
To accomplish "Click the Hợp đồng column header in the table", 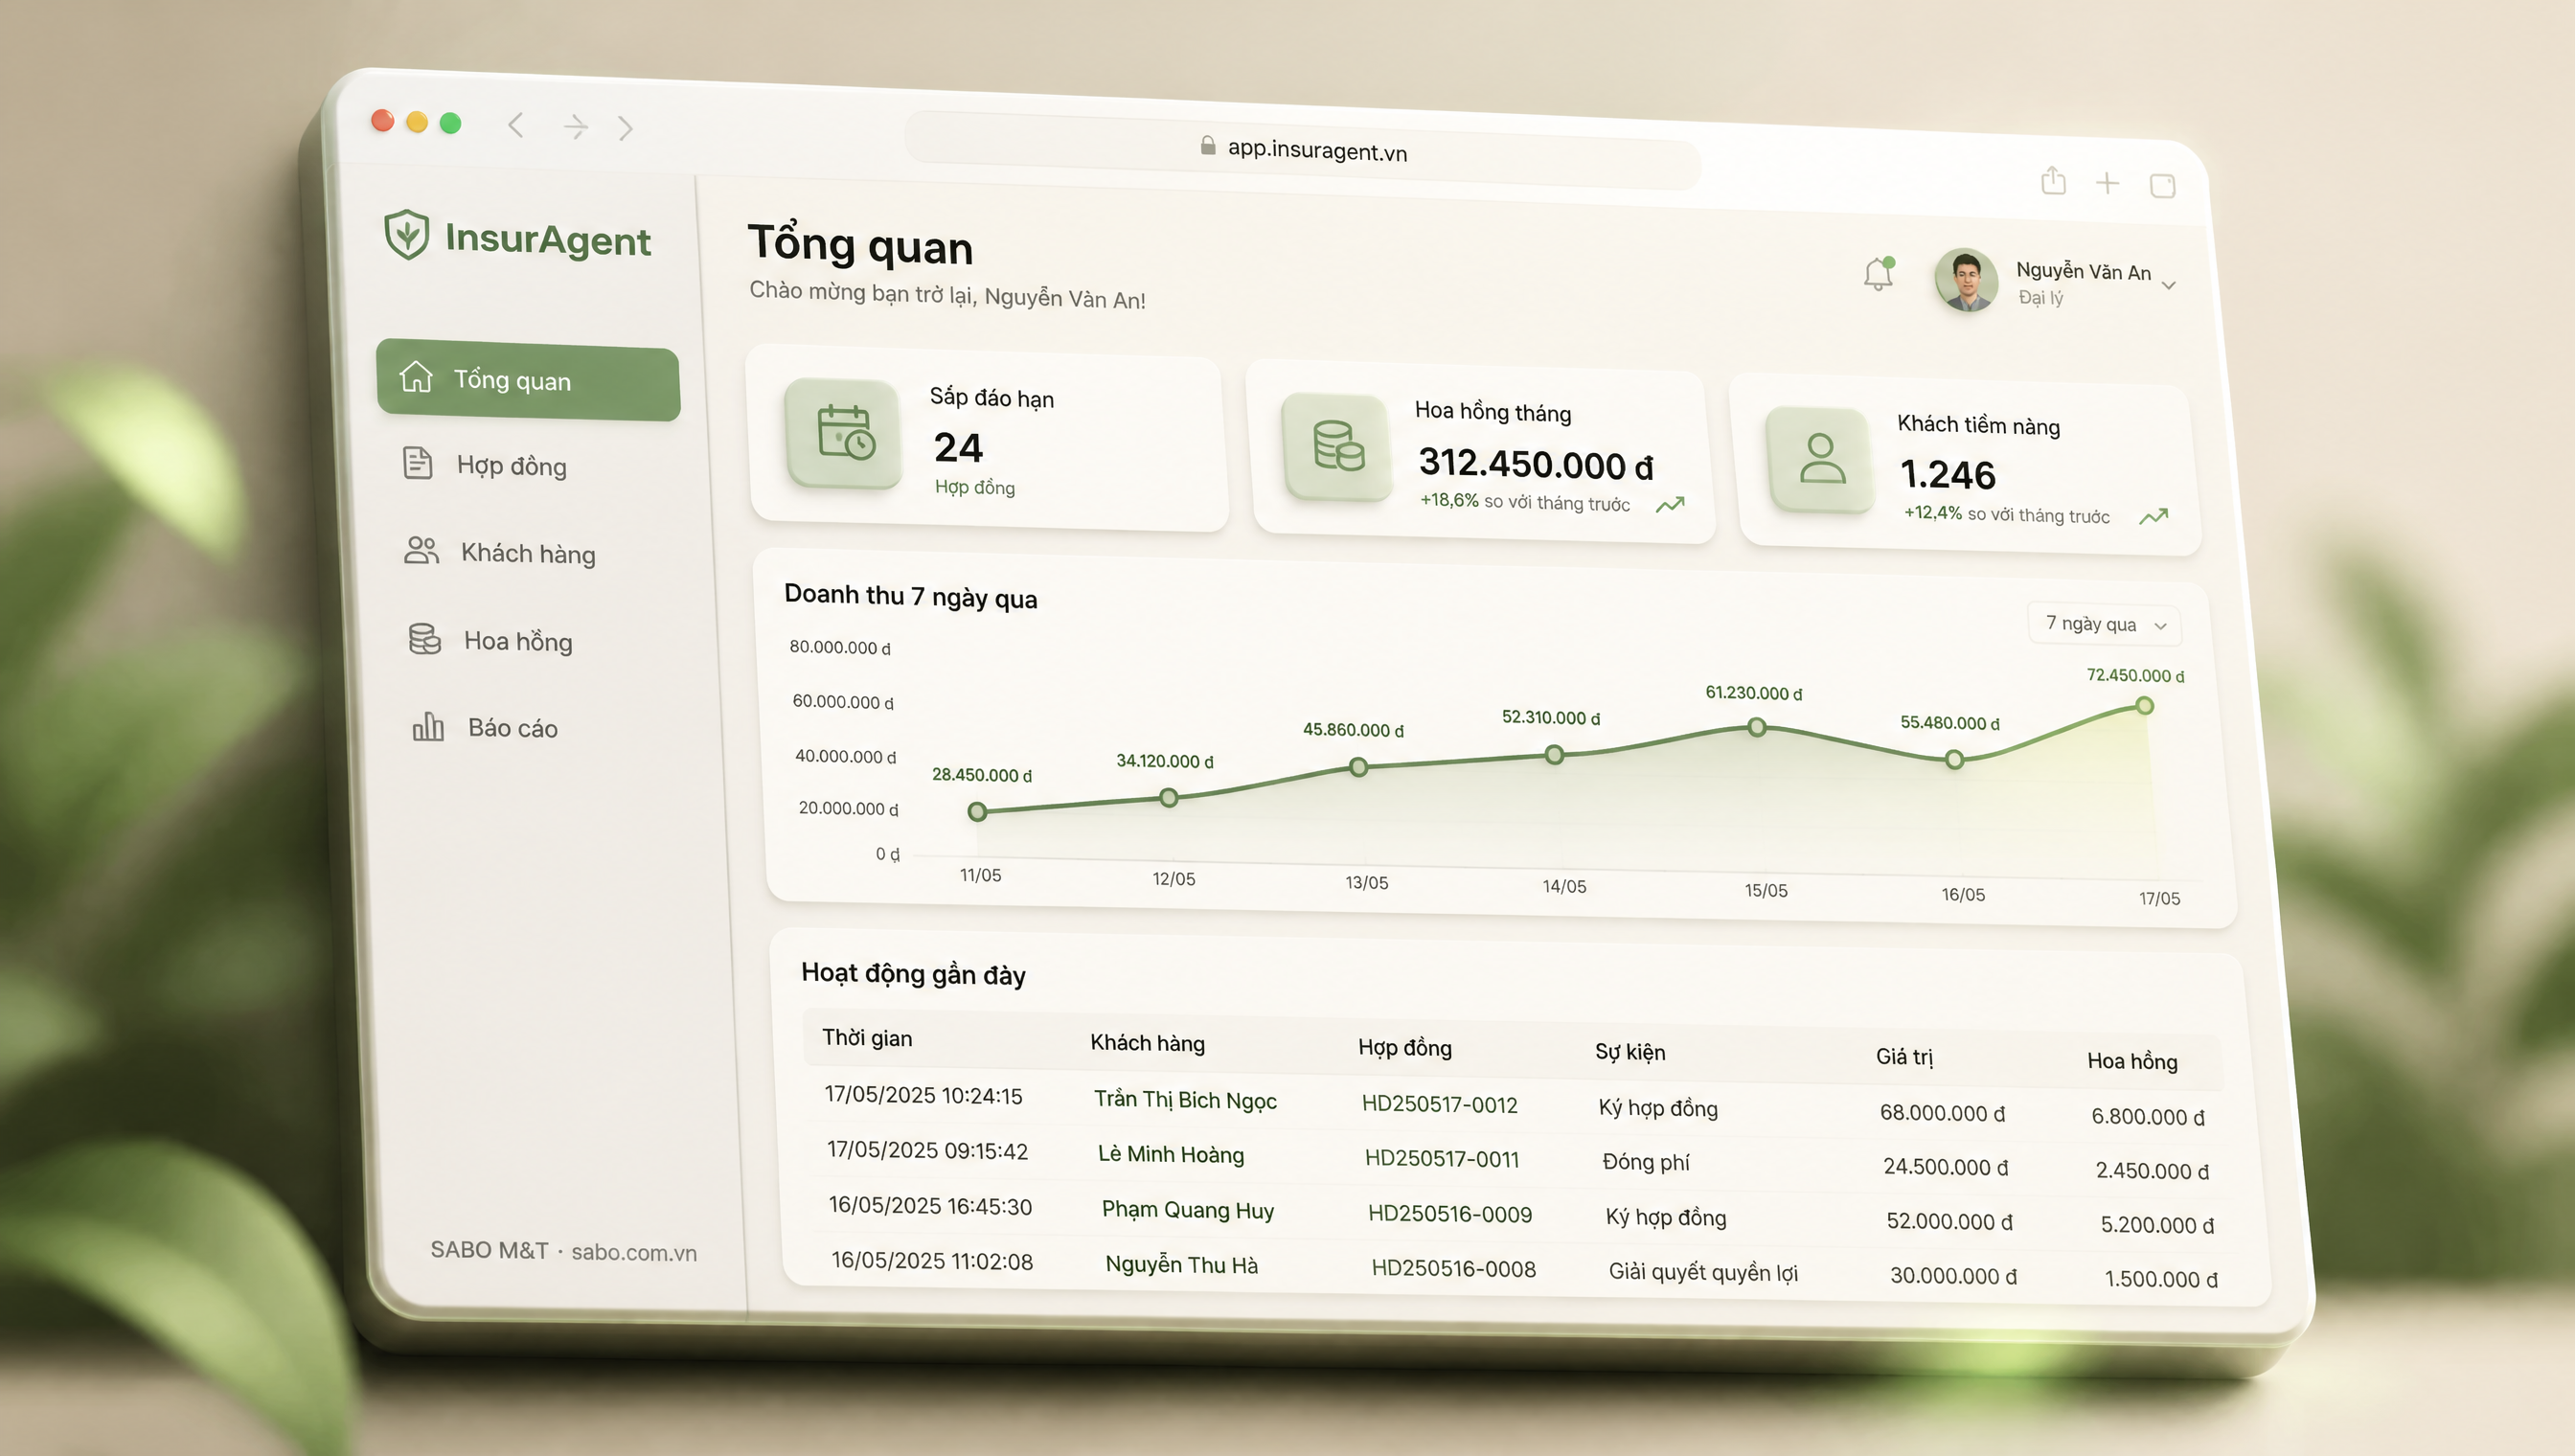I will point(1405,1048).
